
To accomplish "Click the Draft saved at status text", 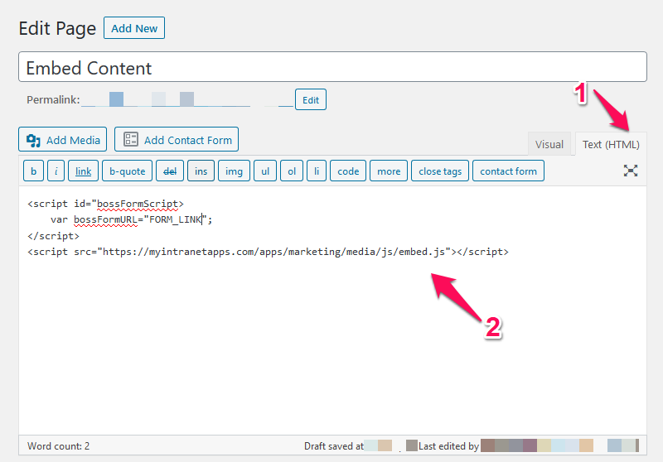I will 334,446.
